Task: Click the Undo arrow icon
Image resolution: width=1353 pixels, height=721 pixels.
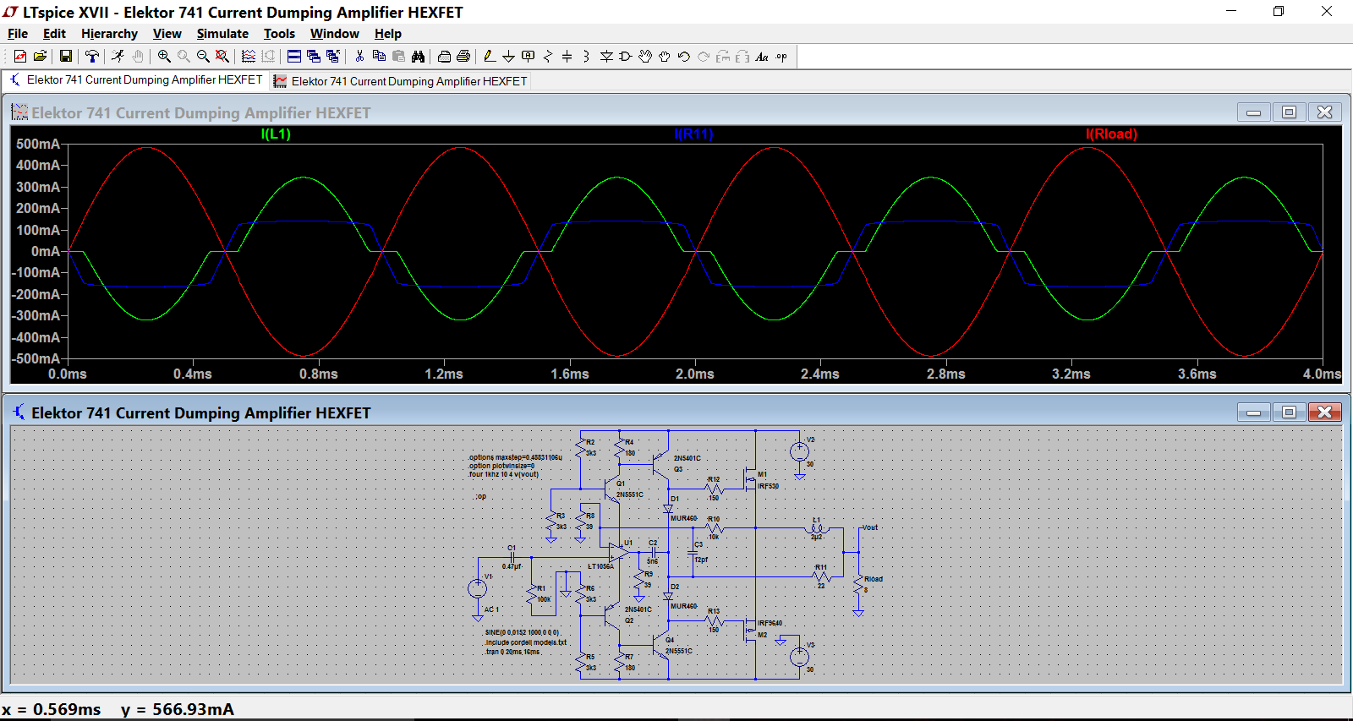Action: 684,57
